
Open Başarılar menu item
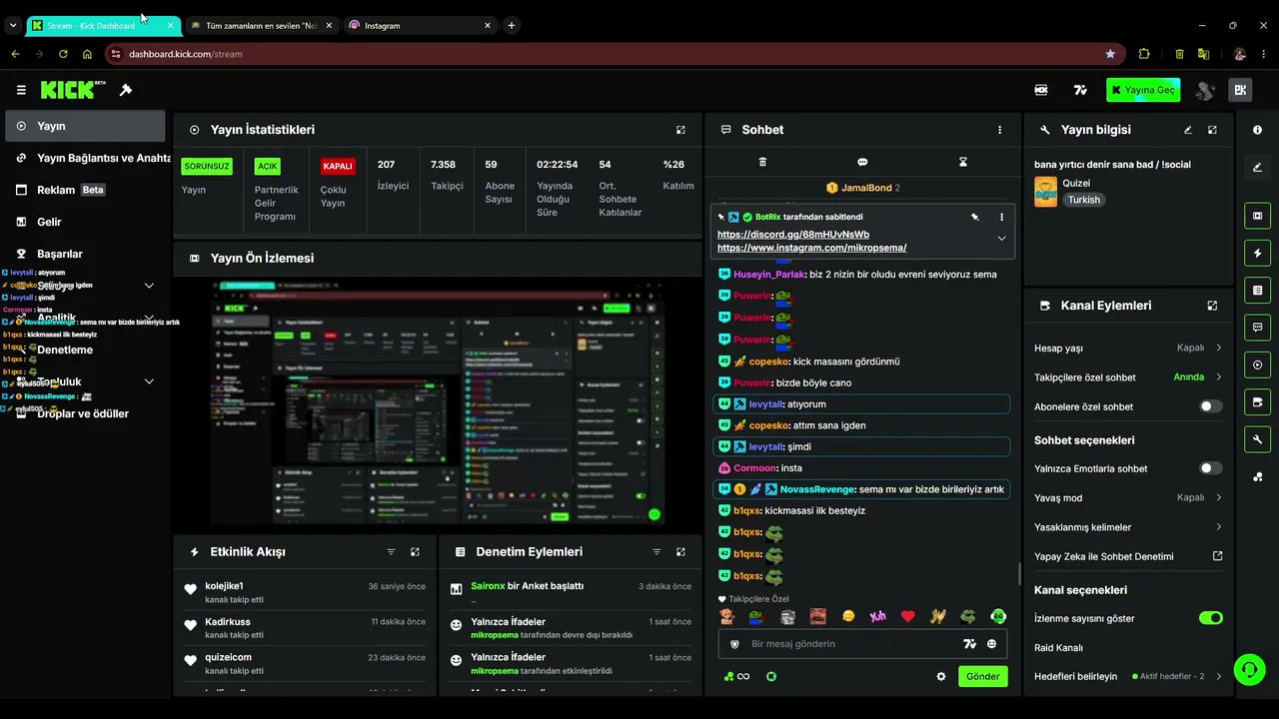click(85, 254)
